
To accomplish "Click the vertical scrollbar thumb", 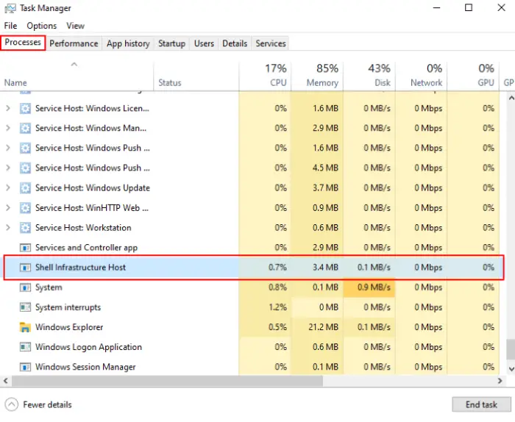I will point(511,349).
